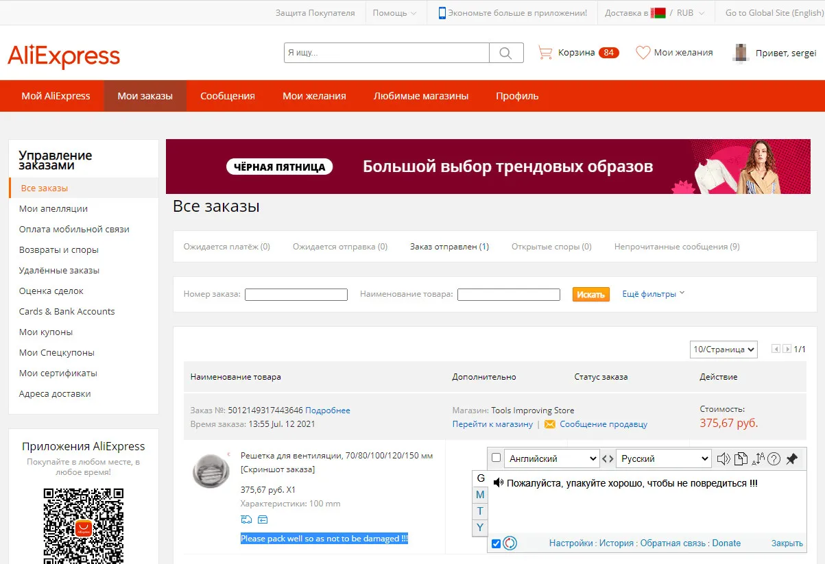Uncheck the checkbox in translator footer
The image size is (825, 564).
[x=497, y=544]
